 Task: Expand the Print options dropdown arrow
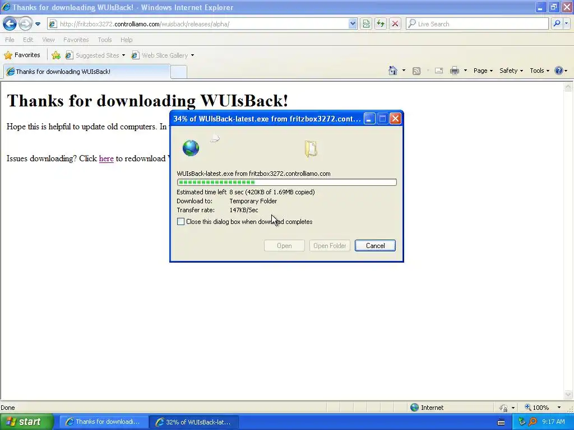tap(465, 71)
